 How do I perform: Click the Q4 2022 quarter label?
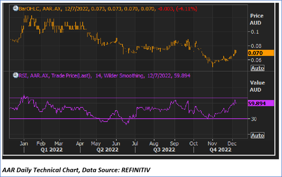pyautogui.click(x=220, y=150)
